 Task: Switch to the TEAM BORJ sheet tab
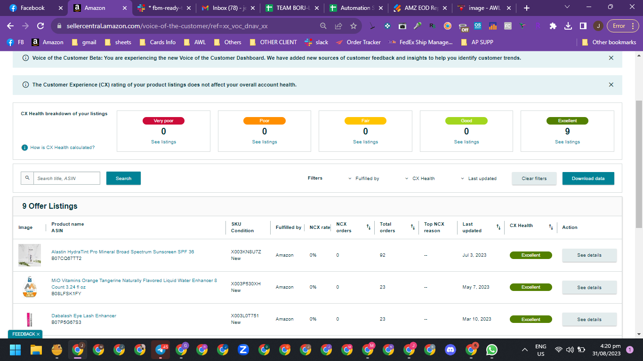click(292, 8)
